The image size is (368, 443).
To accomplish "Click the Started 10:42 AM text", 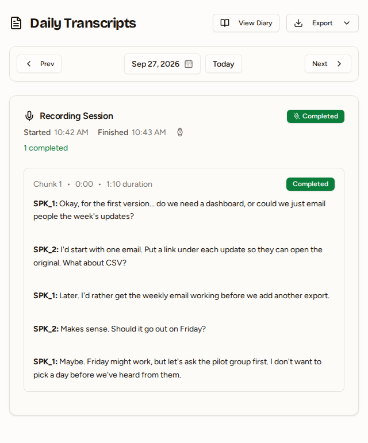I will (x=56, y=132).
